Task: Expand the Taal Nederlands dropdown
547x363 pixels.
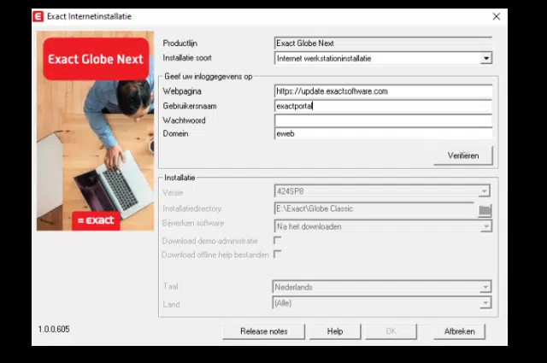Action: point(485,287)
